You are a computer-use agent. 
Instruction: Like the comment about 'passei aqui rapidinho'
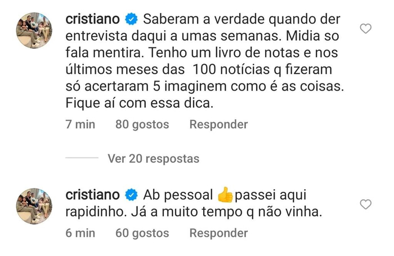click(365, 204)
